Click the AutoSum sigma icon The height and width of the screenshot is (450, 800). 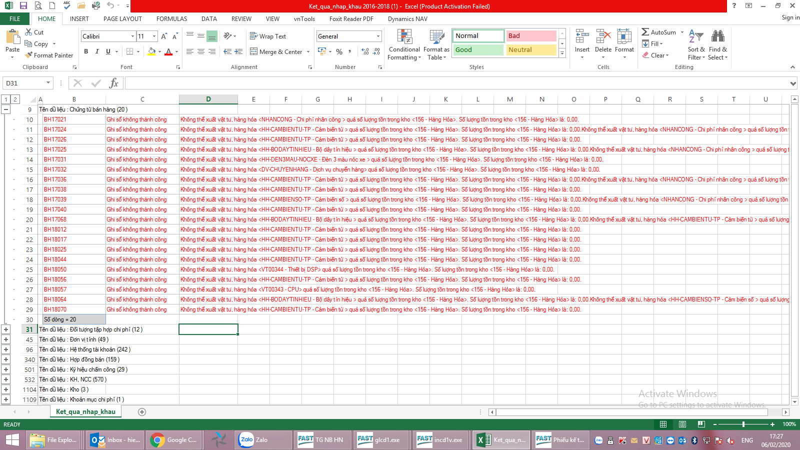[x=645, y=32]
